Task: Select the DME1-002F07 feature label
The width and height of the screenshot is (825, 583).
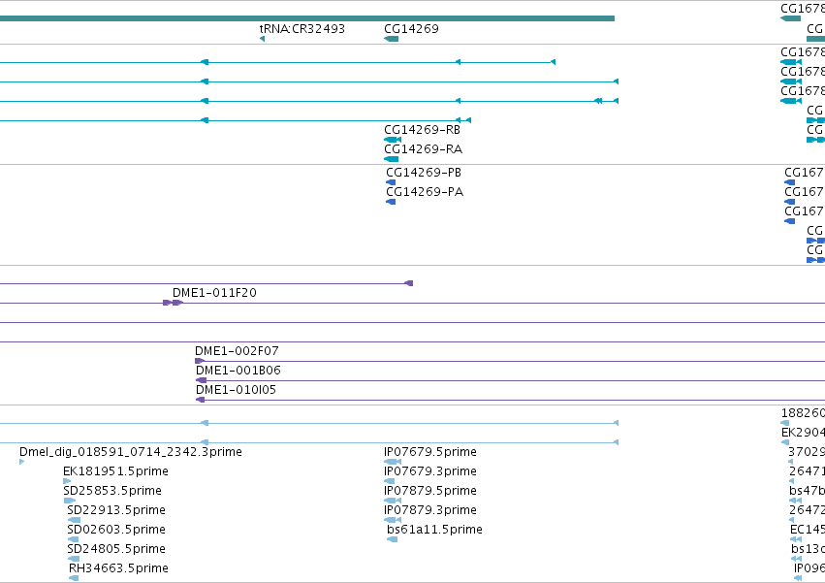Action: click(237, 351)
